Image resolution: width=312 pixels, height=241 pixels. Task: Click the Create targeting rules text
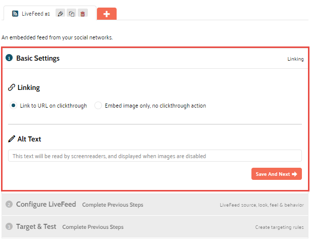tap(280, 227)
